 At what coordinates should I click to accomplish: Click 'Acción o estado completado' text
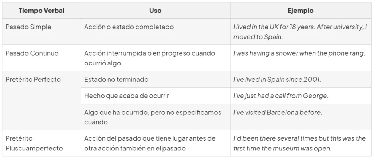129,27
